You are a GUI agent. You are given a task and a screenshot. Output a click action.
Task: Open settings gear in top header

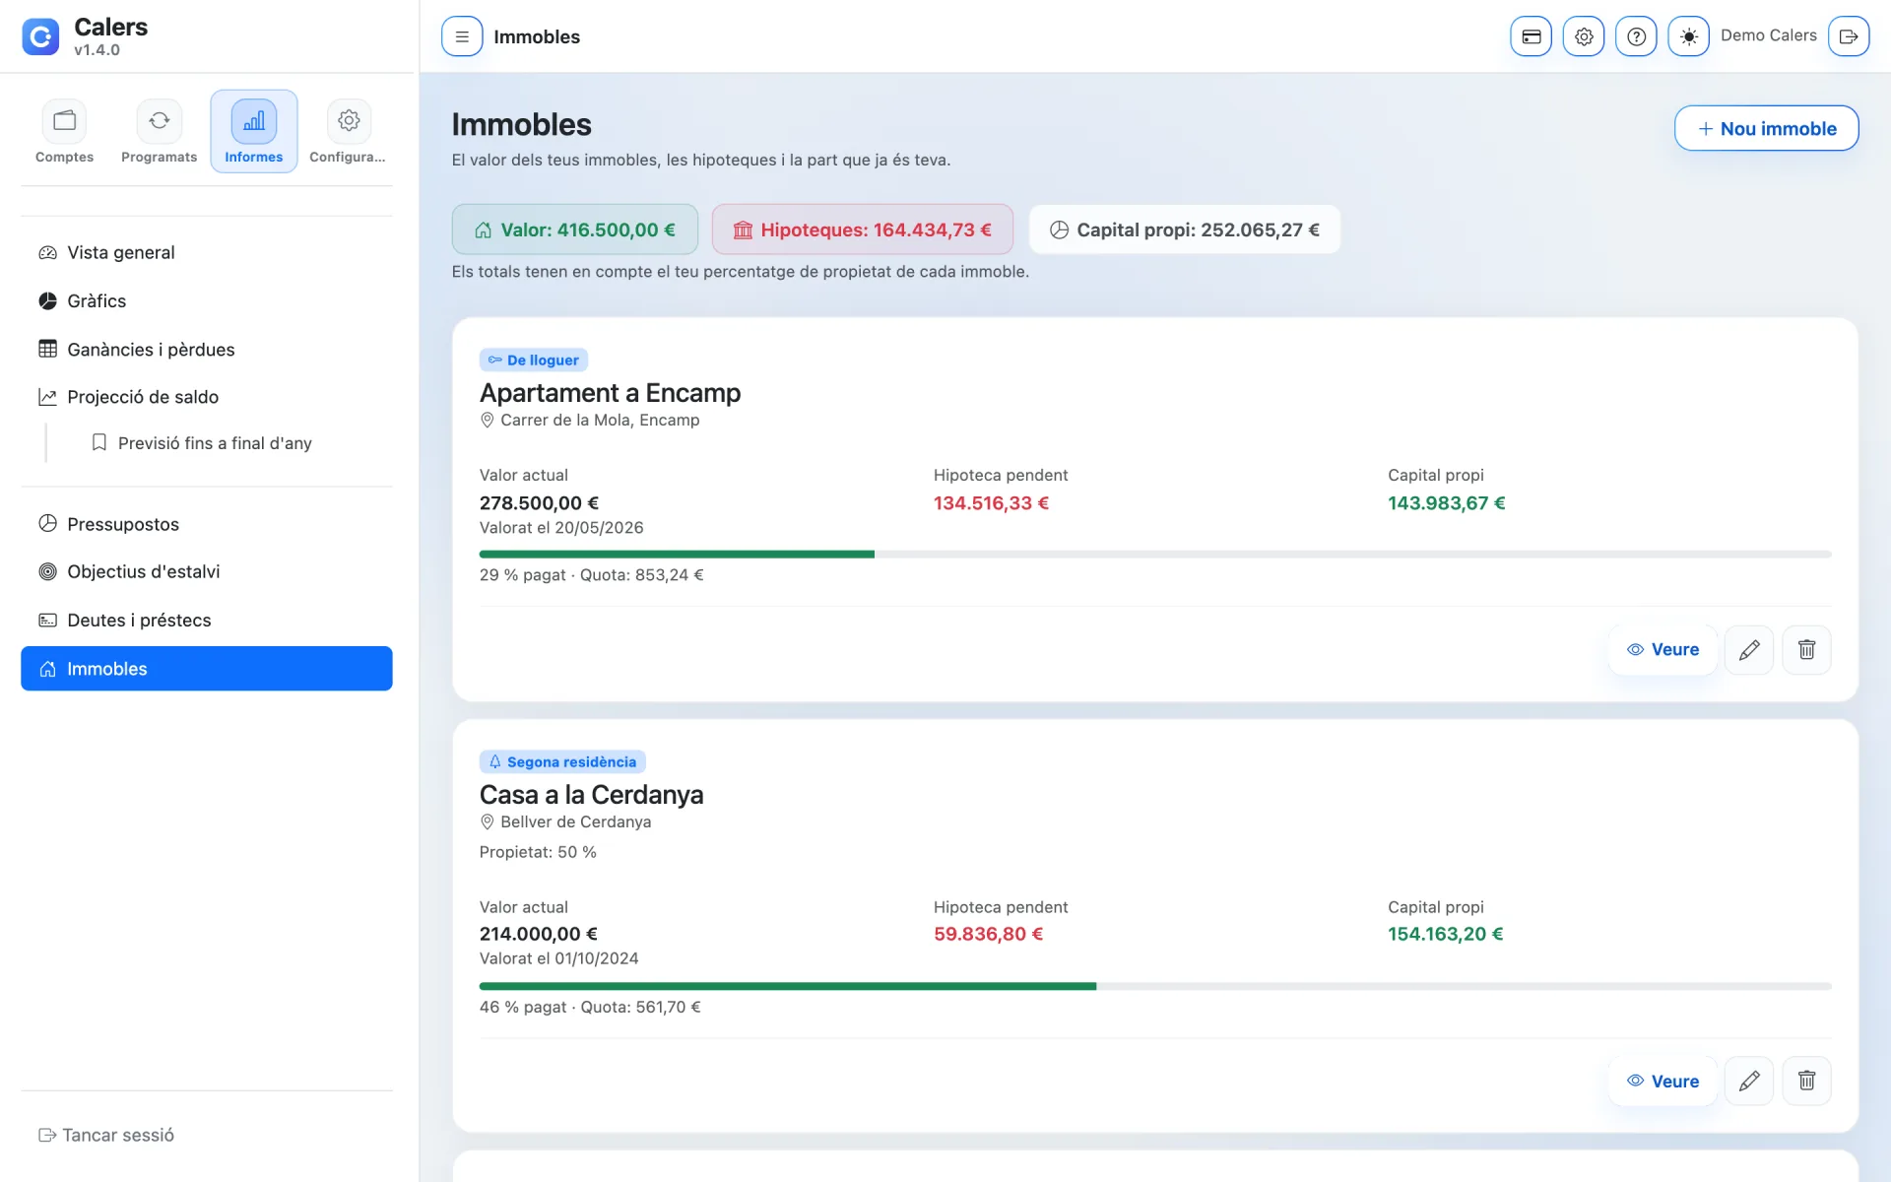tap(1583, 36)
